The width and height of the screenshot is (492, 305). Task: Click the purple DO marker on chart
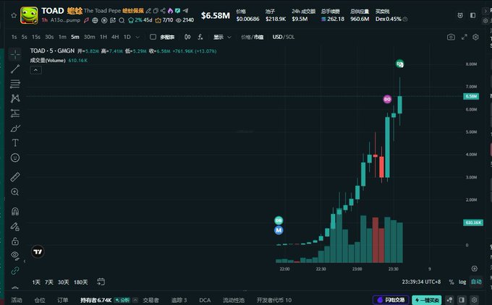(387, 99)
